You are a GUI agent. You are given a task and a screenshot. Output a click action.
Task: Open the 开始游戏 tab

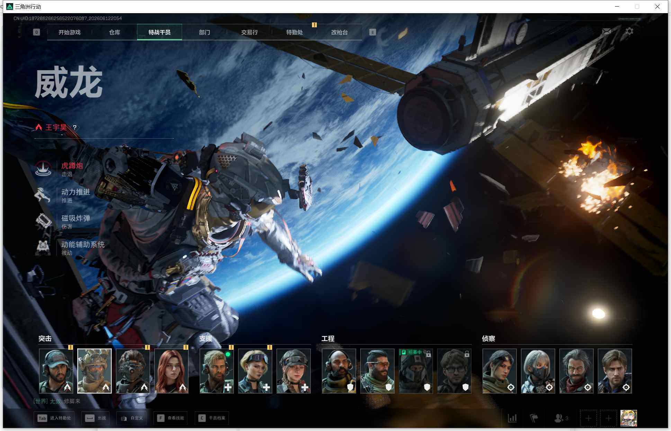[69, 32]
